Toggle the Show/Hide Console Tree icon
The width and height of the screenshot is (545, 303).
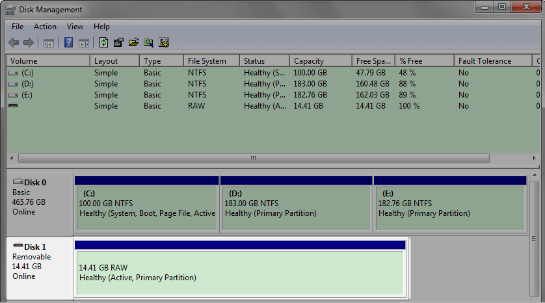[48, 43]
